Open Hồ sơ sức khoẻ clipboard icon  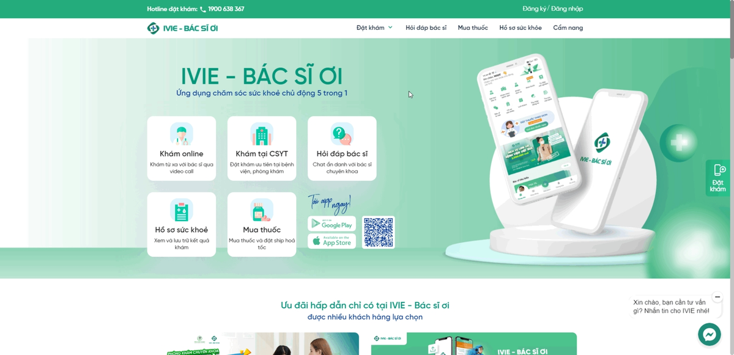[x=181, y=210]
